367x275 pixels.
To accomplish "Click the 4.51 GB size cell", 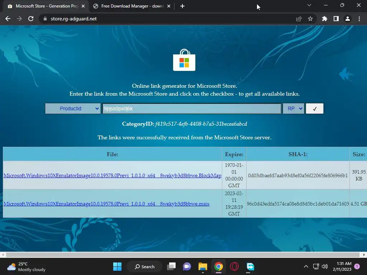I will point(358,204).
